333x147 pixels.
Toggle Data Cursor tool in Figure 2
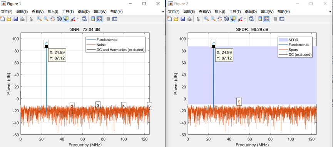coord(233,19)
